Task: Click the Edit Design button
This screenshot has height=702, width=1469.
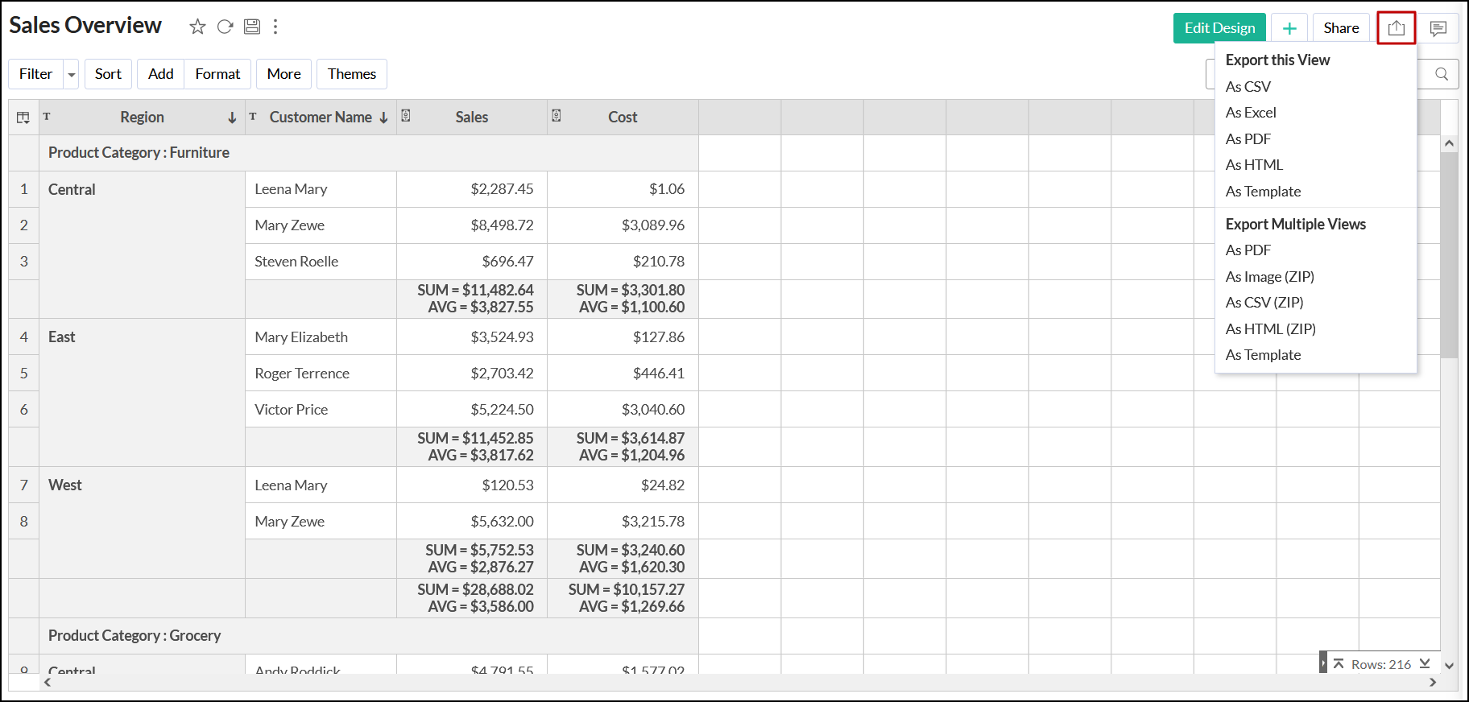Action: point(1219,28)
